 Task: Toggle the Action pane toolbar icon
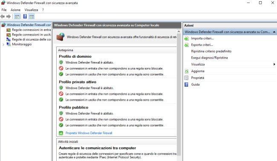point(32,17)
